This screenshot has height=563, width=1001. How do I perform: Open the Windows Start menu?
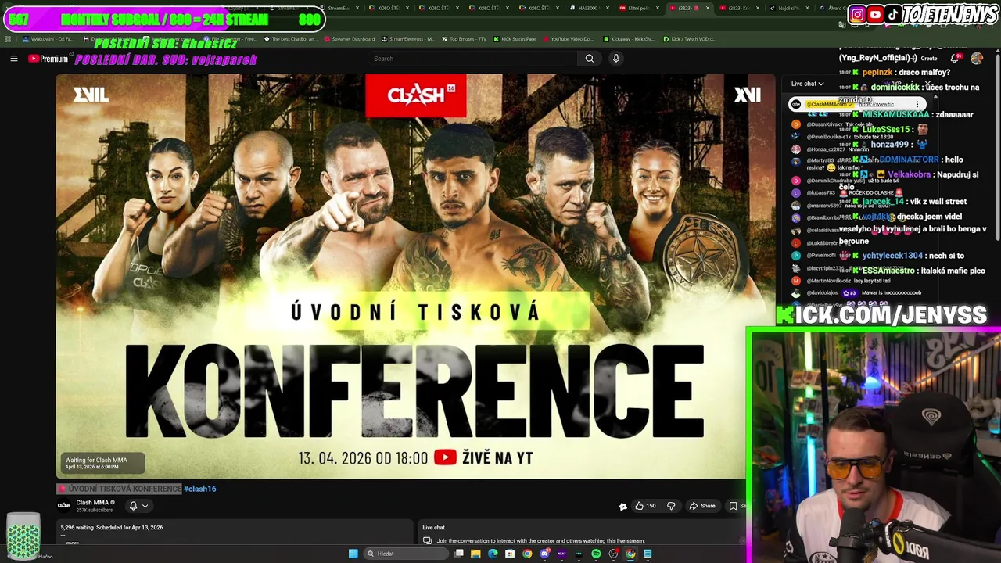point(353,554)
